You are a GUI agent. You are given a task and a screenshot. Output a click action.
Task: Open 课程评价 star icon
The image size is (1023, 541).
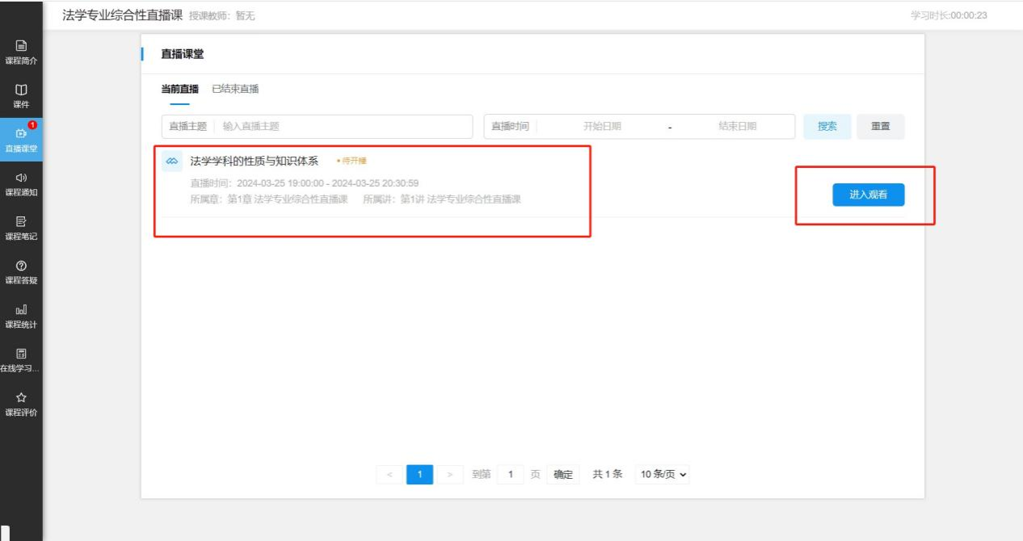[x=21, y=397]
